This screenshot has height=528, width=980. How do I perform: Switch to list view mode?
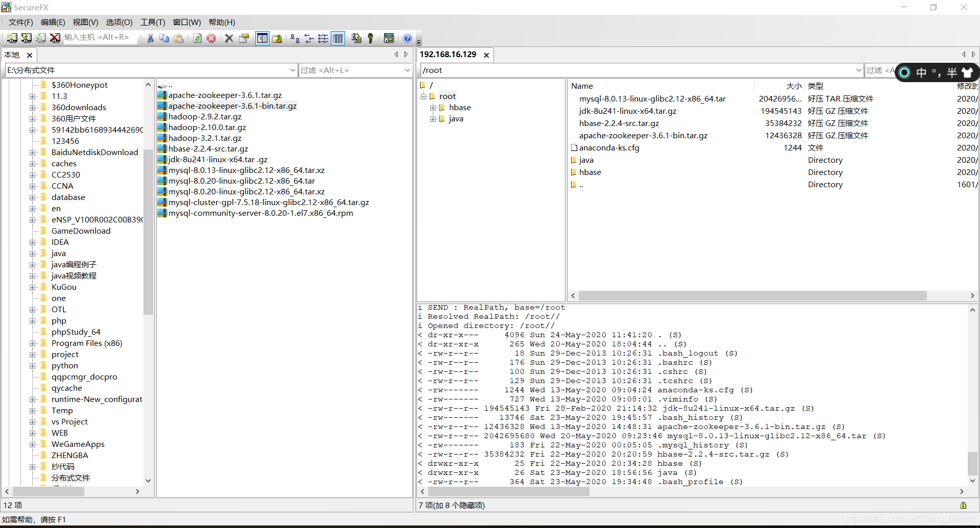(x=323, y=38)
